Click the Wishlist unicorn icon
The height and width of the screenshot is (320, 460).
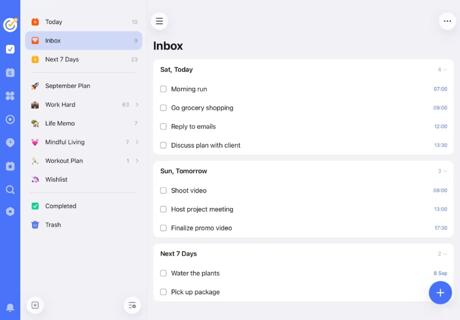pos(35,179)
